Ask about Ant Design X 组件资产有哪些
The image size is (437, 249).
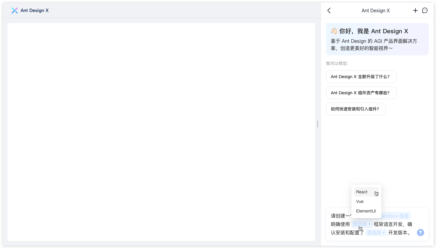click(x=361, y=93)
